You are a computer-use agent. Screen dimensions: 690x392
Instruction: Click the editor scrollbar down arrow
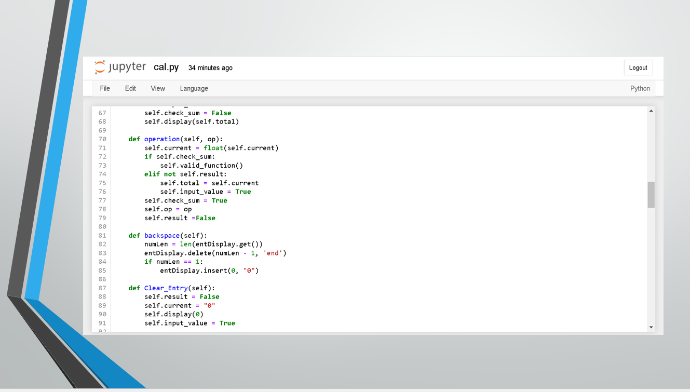(651, 327)
